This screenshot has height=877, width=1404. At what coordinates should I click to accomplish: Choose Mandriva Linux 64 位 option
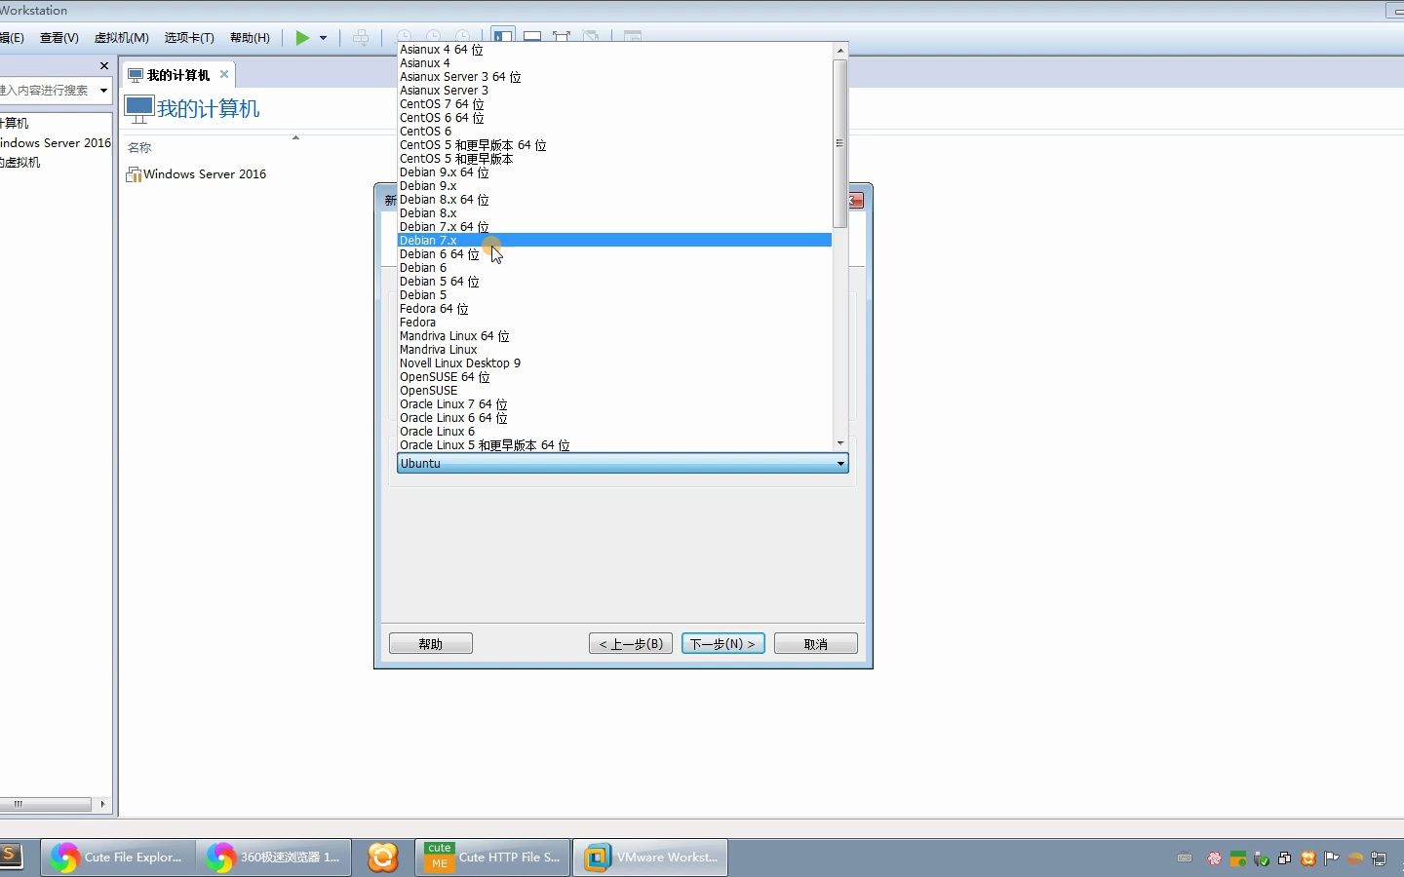614,336
